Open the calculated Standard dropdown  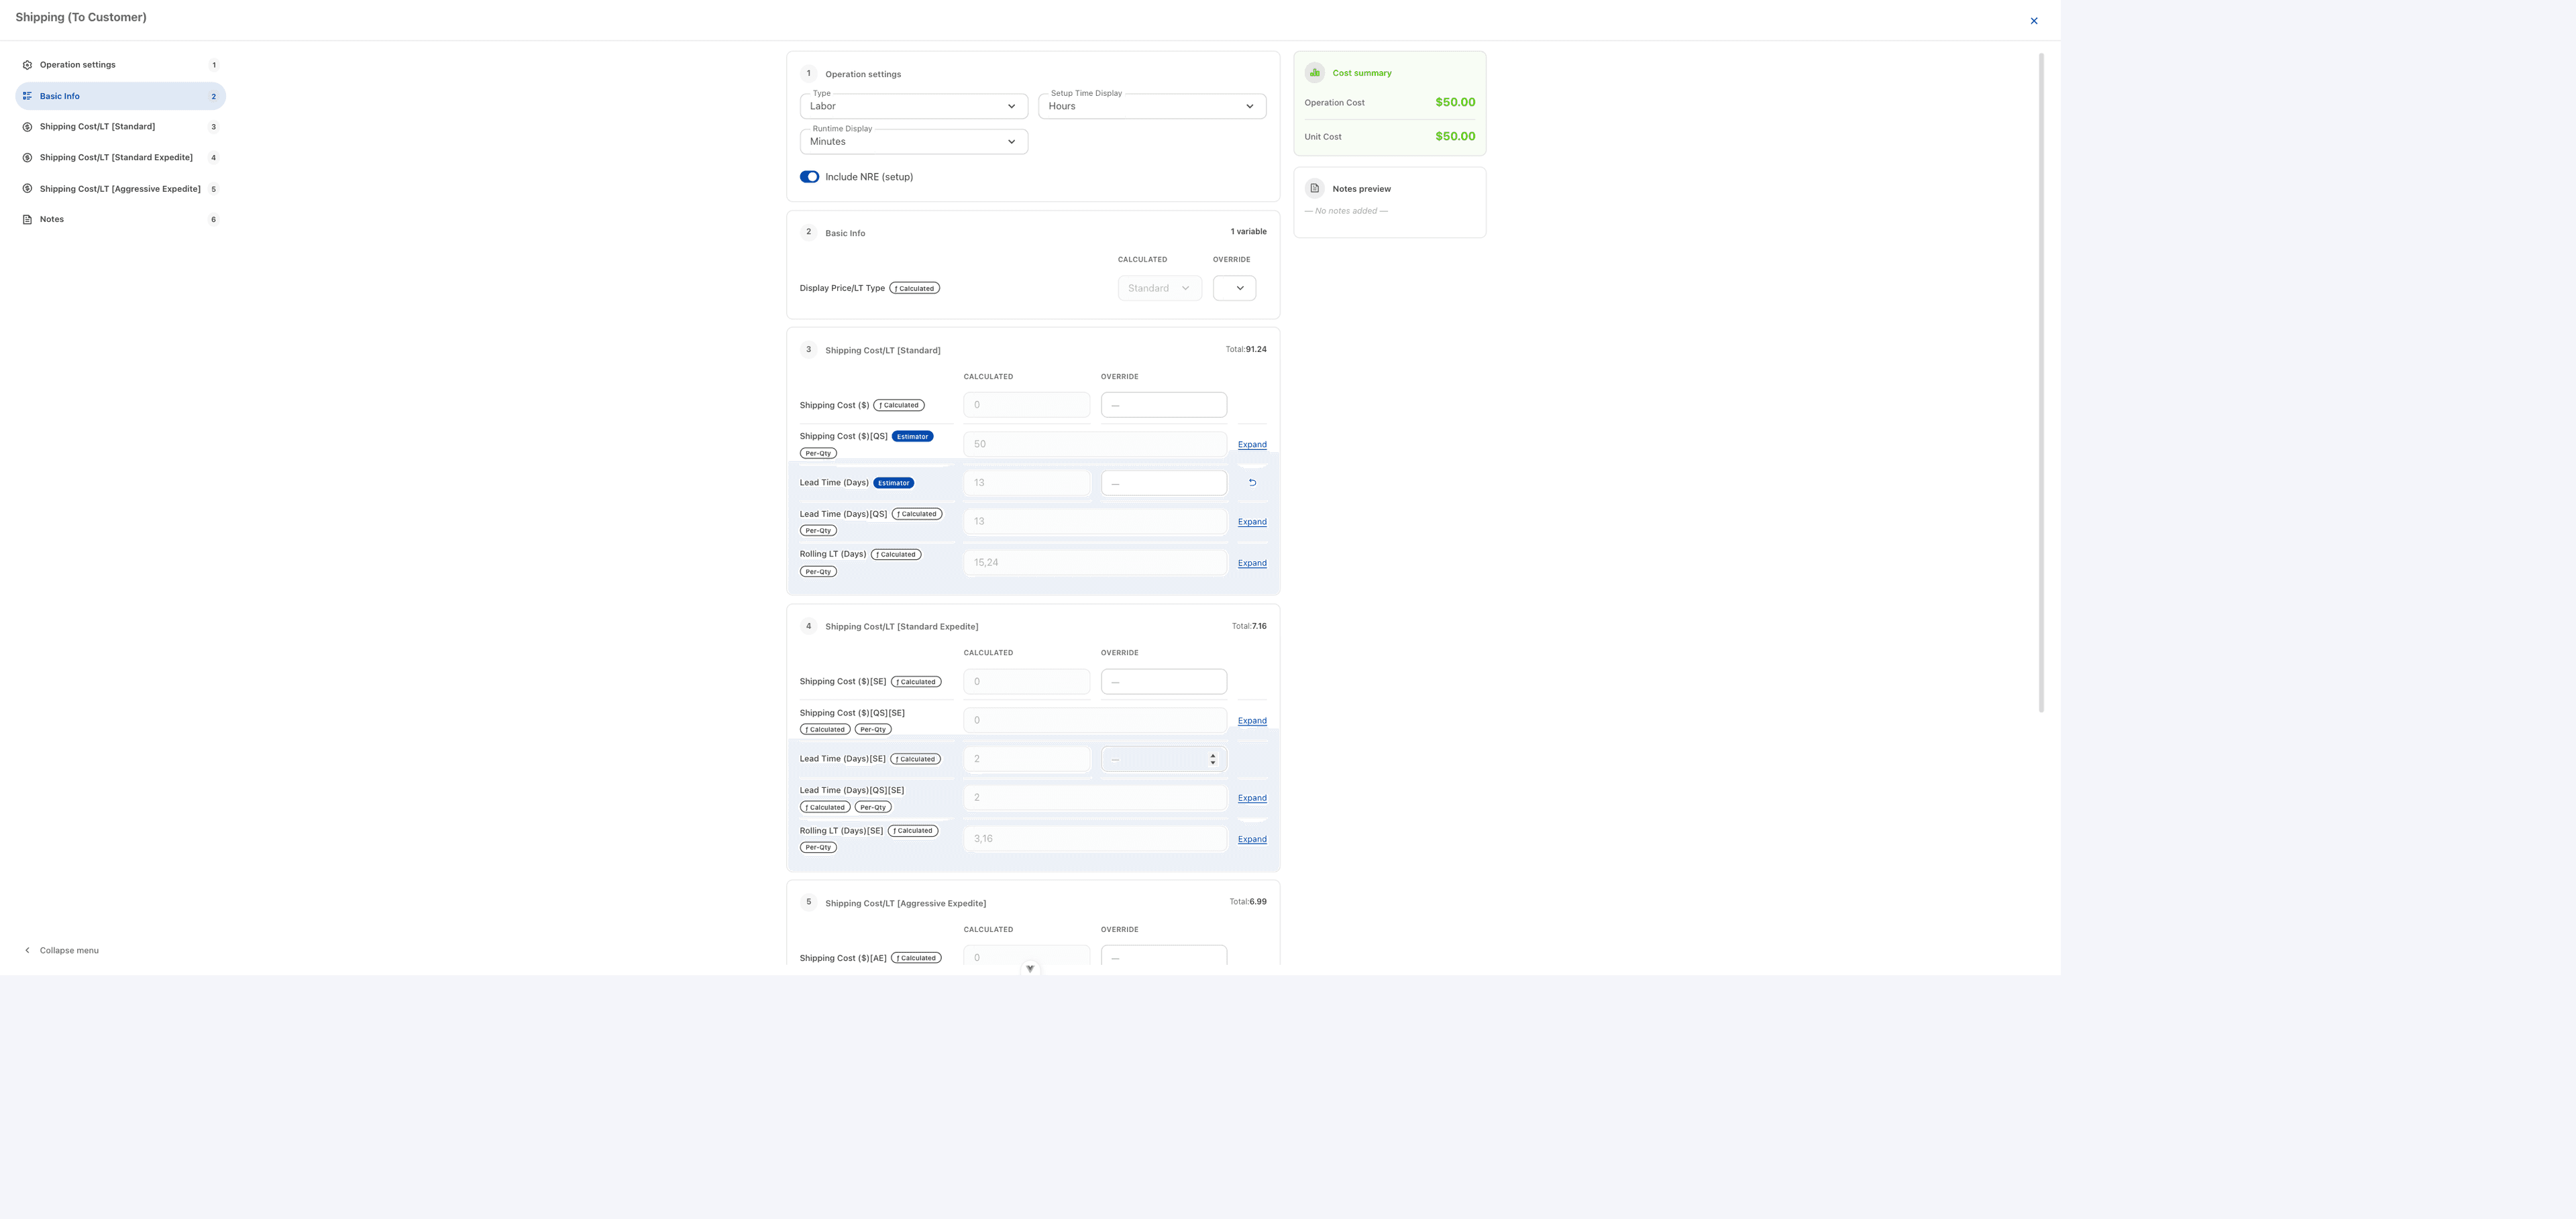(x=1159, y=288)
